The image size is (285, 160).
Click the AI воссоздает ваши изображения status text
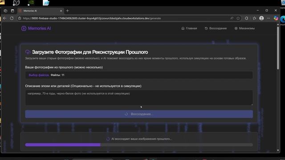(142, 139)
